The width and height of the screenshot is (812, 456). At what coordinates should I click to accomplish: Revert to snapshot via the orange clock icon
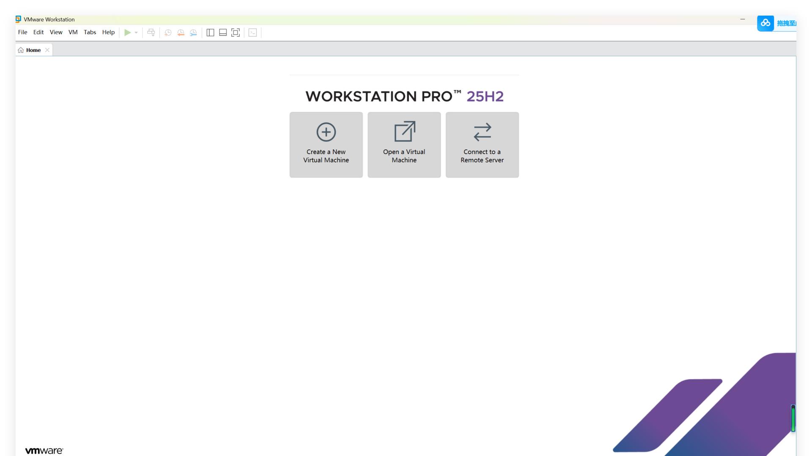[181, 33]
